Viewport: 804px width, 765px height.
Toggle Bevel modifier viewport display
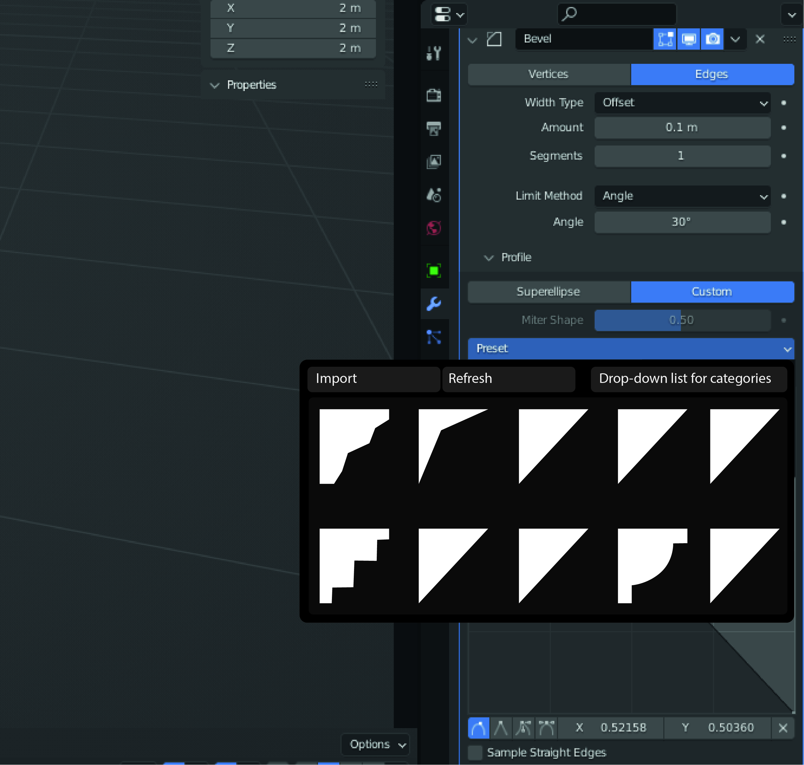click(x=689, y=39)
